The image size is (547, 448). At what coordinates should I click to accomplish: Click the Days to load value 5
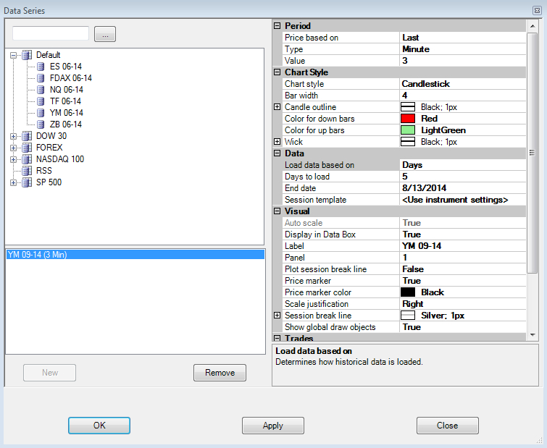pyautogui.click(x=462, y=177)
